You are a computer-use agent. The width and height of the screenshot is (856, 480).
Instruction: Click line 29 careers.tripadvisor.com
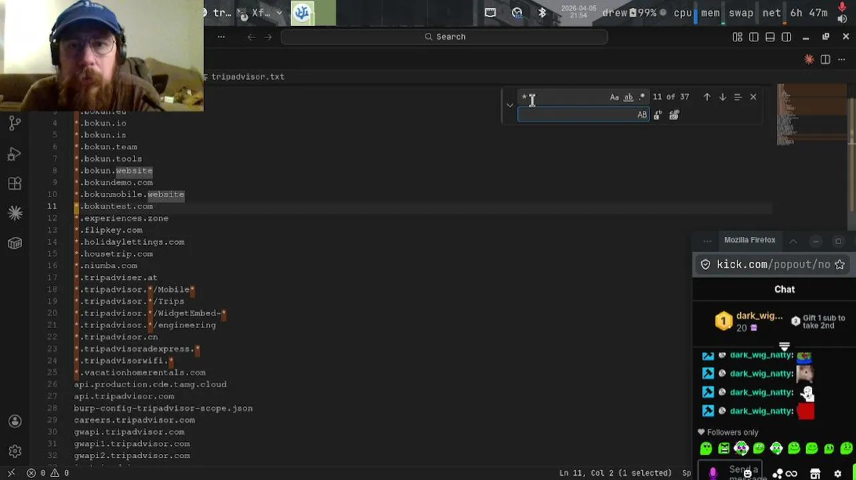click(134, 420)
